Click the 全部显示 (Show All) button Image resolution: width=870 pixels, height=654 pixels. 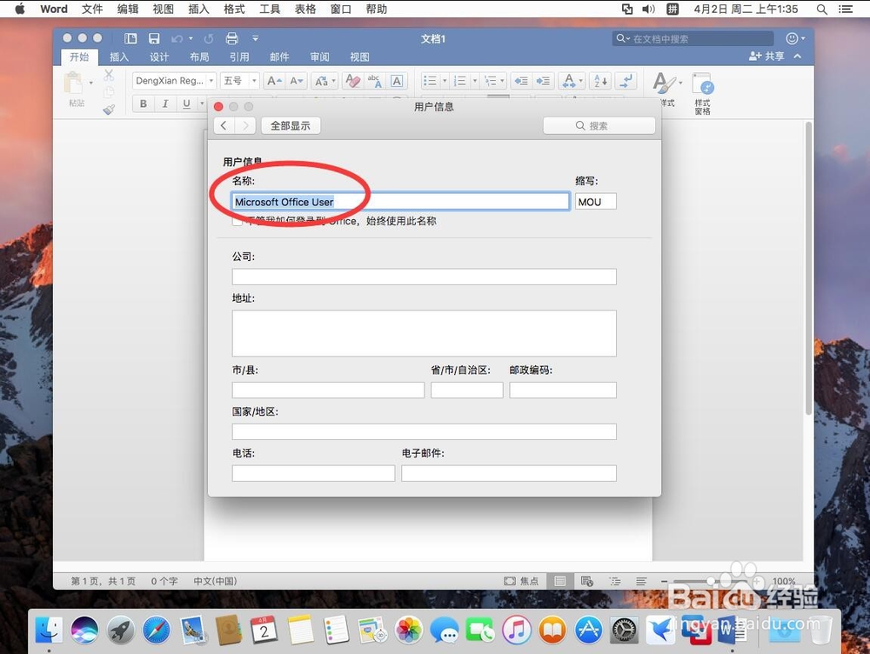291,125
